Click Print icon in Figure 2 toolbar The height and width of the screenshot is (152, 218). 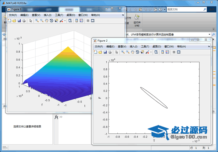coord(110,52)
